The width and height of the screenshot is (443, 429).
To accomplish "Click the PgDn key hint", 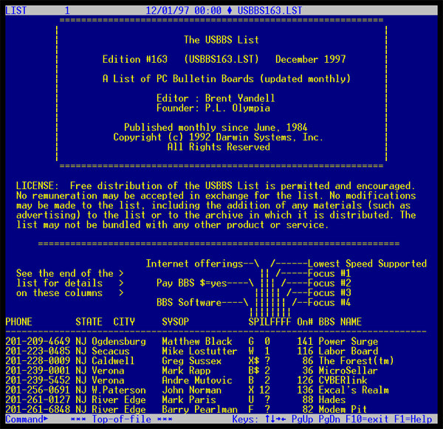I will (329, 419).
